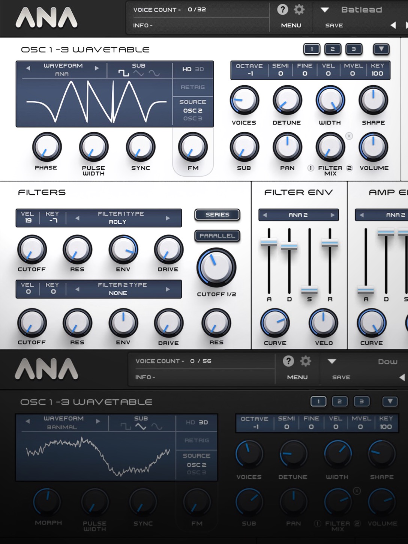Open help question mark in dark ANA
This screenshot has width=408, height=544.
coord(288,361)
